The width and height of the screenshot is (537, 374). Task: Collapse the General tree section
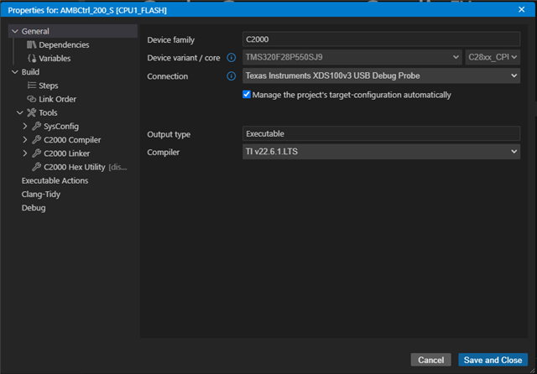[x=15, y=31]
